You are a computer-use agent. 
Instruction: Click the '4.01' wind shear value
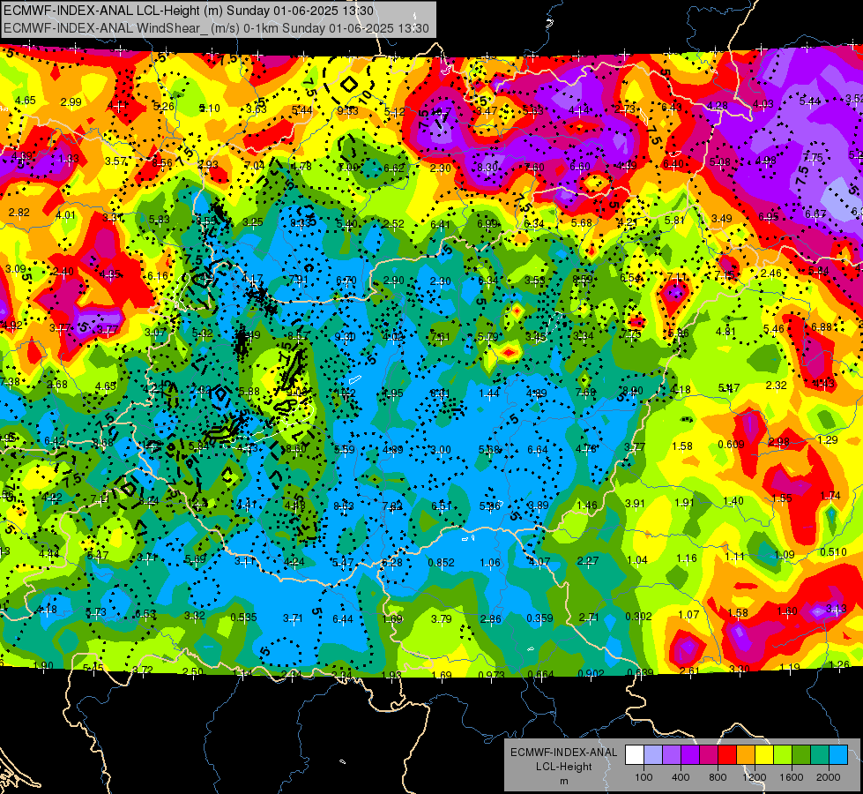pyautogui.click(x=65, y=215)
